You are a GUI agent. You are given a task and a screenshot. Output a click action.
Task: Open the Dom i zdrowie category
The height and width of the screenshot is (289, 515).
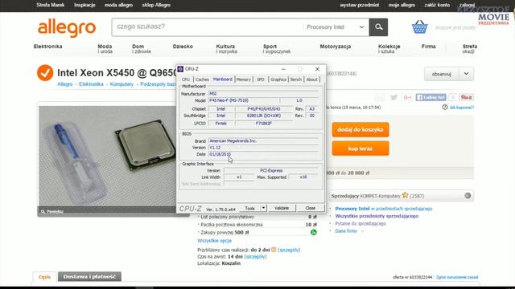(142, 49)
